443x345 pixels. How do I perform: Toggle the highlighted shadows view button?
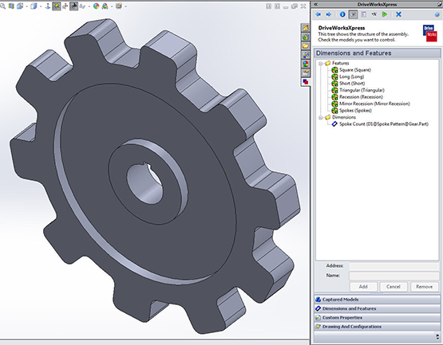point(73,6)
